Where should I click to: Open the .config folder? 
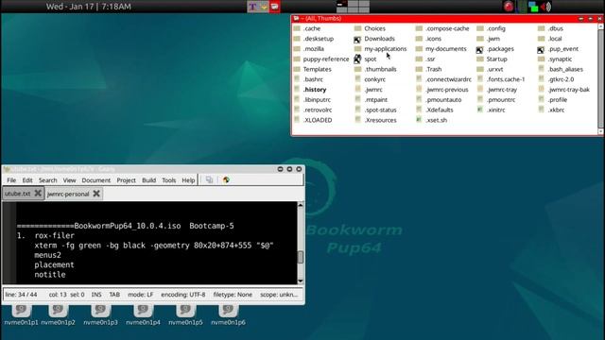(492, 28)
